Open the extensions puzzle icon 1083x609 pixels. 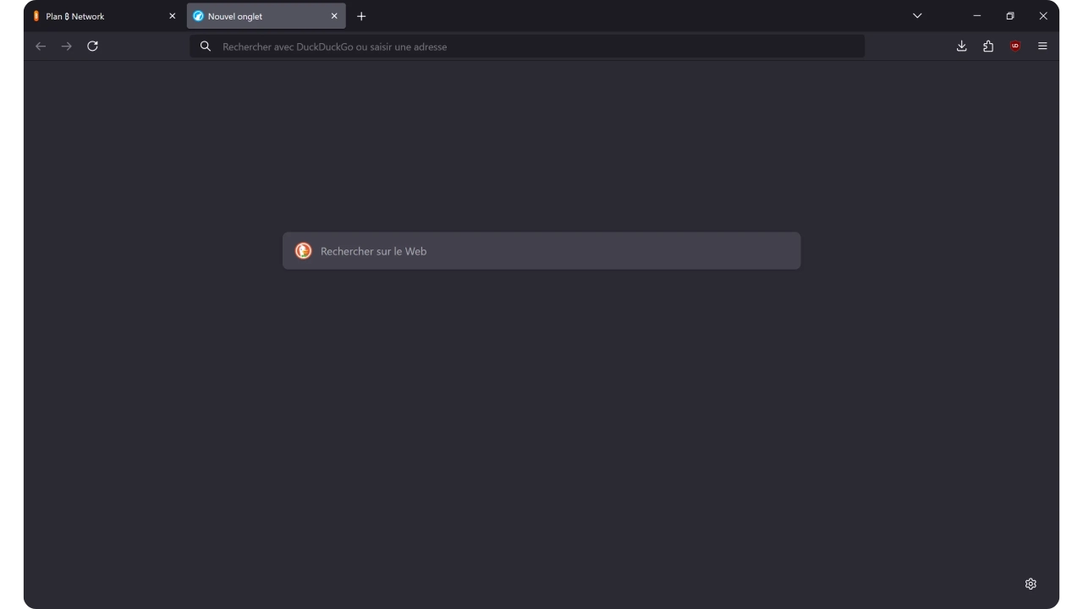coord(988,47)
